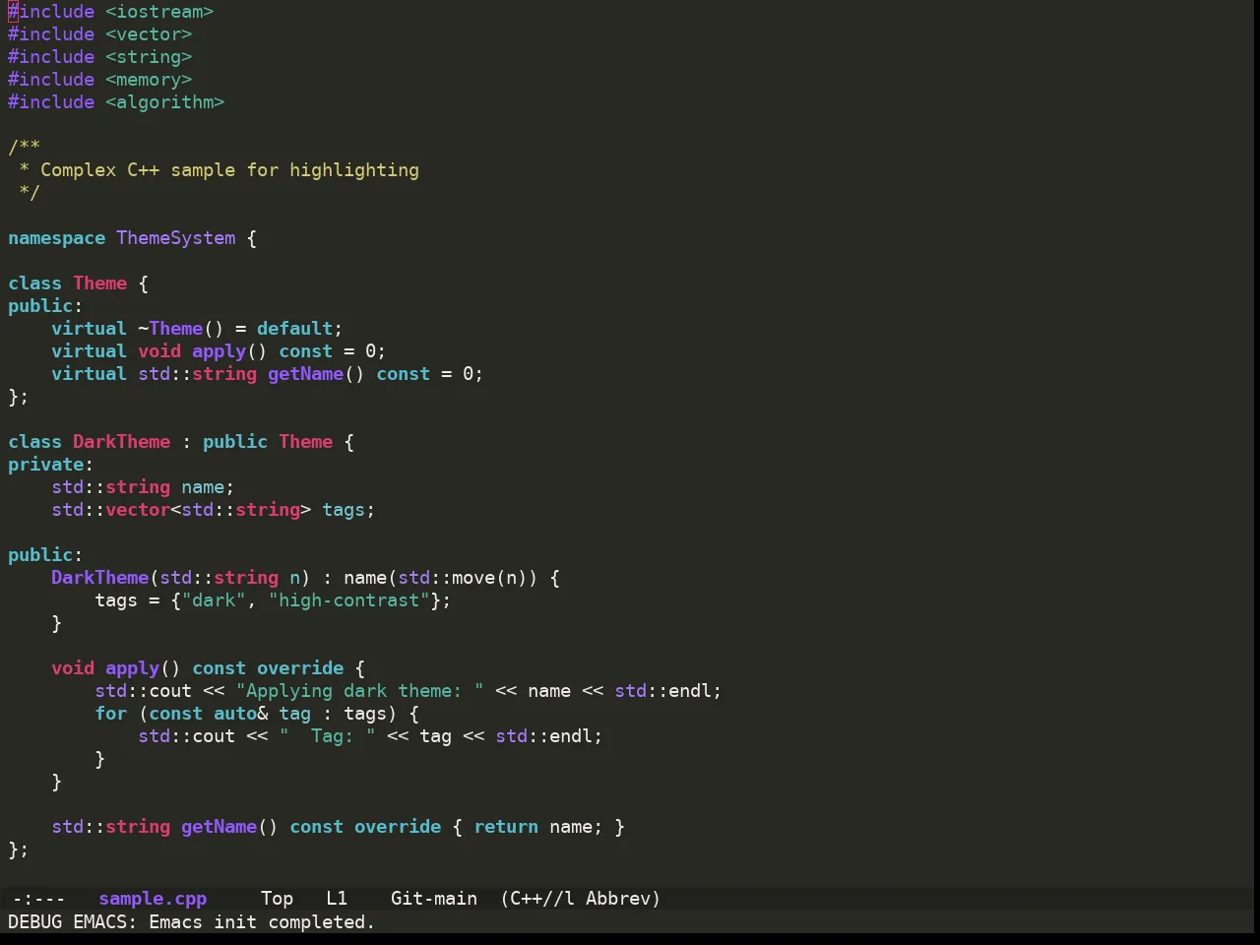
Task: Click the 'for' keyword
Action: (x=111, y=714)
